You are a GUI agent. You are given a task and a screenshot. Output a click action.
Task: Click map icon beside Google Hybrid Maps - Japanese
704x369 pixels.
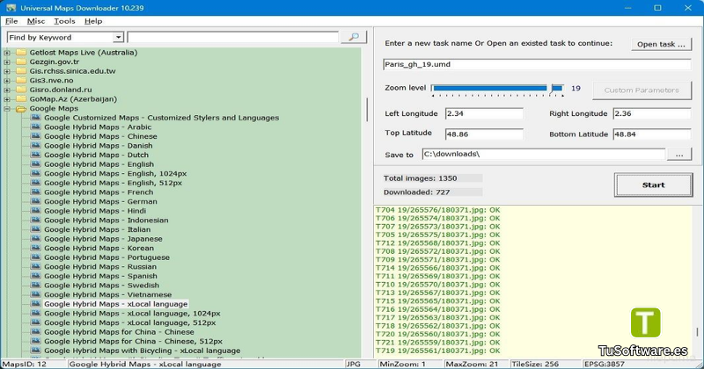point(36,239)
